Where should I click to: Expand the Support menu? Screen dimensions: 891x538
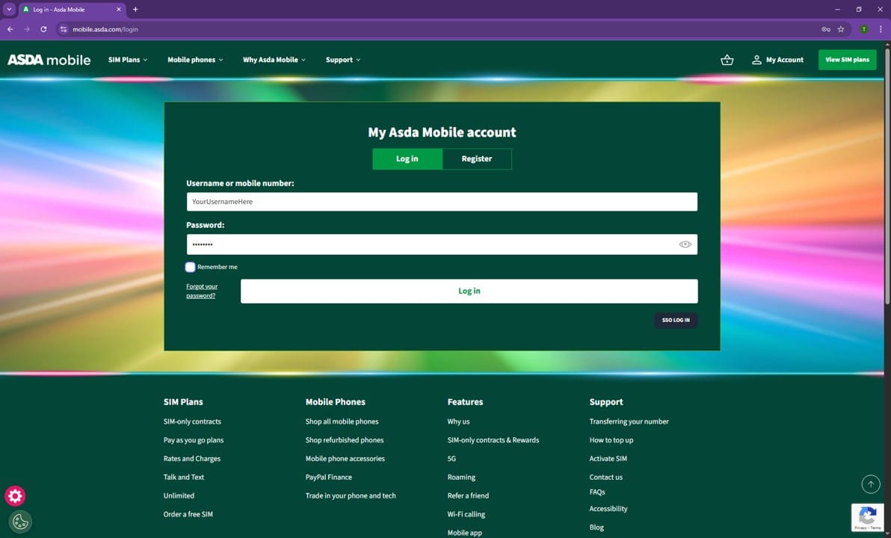342,60
